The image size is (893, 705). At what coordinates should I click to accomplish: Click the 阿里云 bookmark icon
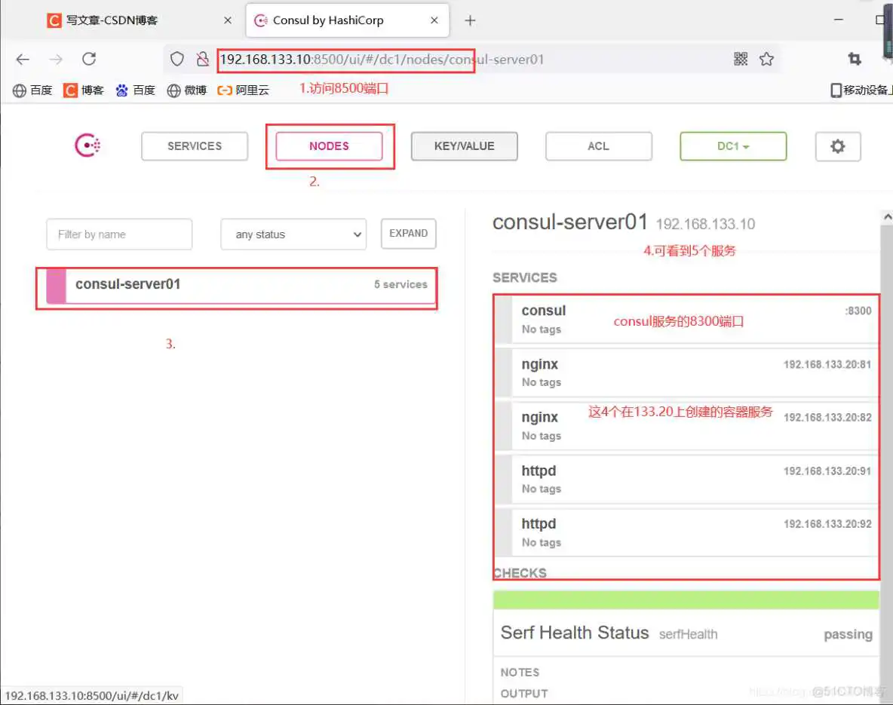pos(224,89)
